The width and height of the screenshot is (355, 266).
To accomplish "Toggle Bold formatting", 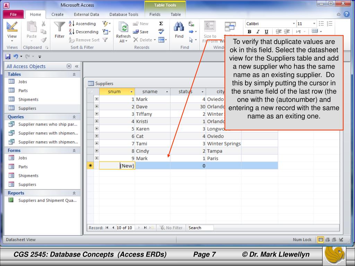I will (249, 32).
